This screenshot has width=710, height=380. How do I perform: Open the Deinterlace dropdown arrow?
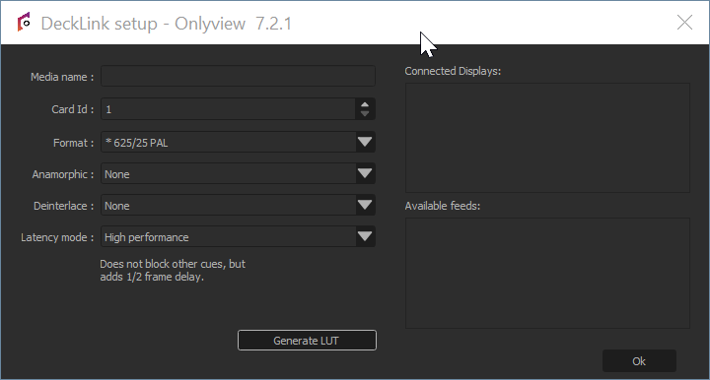tap(365, 205)
